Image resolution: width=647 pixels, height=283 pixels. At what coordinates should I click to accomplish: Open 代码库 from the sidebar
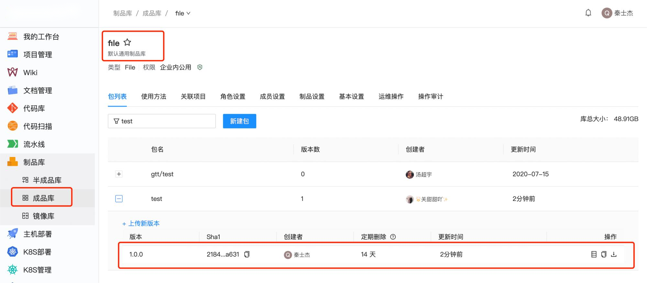click(x=34, y=109)
